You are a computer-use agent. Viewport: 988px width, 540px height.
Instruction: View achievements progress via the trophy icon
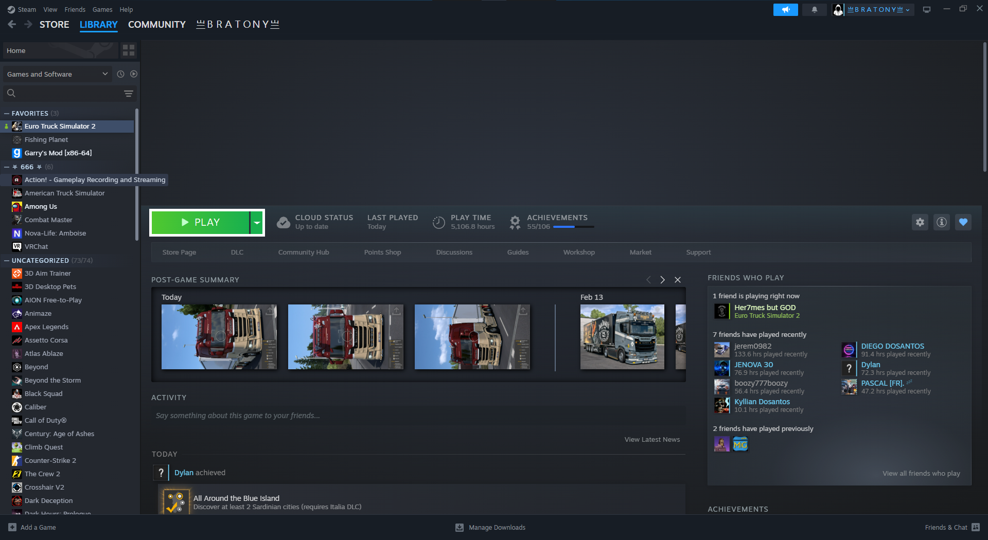(x=515, y=222)
